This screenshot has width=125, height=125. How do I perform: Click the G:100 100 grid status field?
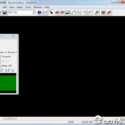tap(87, 122)
